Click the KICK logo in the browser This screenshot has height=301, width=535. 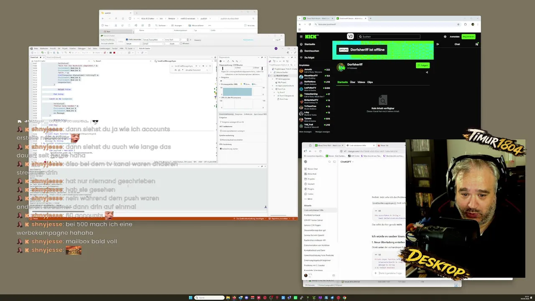tap(311, 36)
